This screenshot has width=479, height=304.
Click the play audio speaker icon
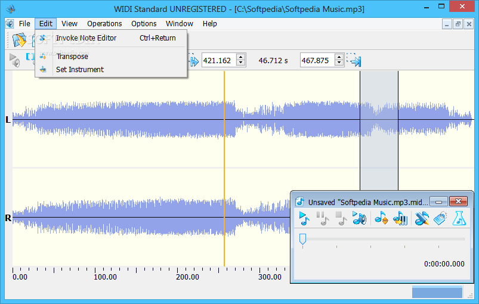coord(14,60)
